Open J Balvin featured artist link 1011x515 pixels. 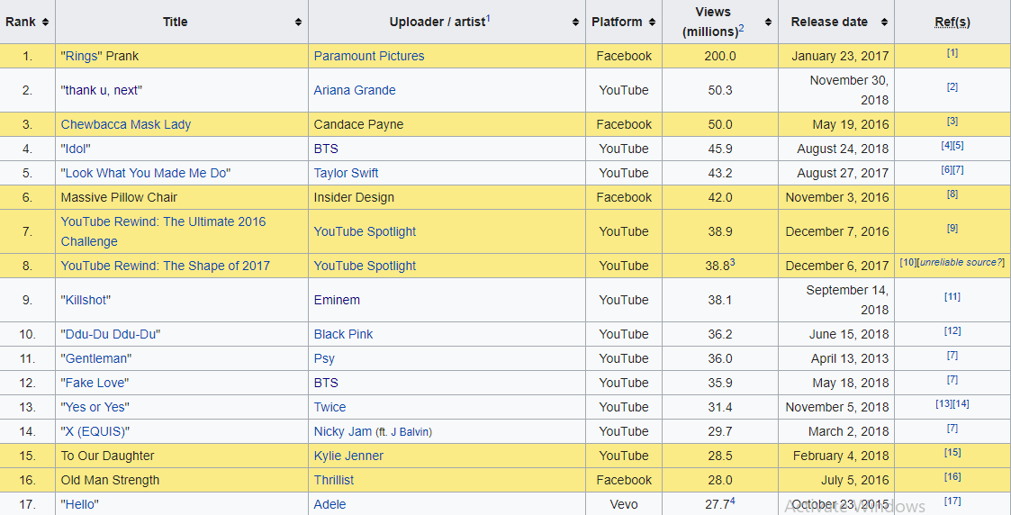(409, 432)
